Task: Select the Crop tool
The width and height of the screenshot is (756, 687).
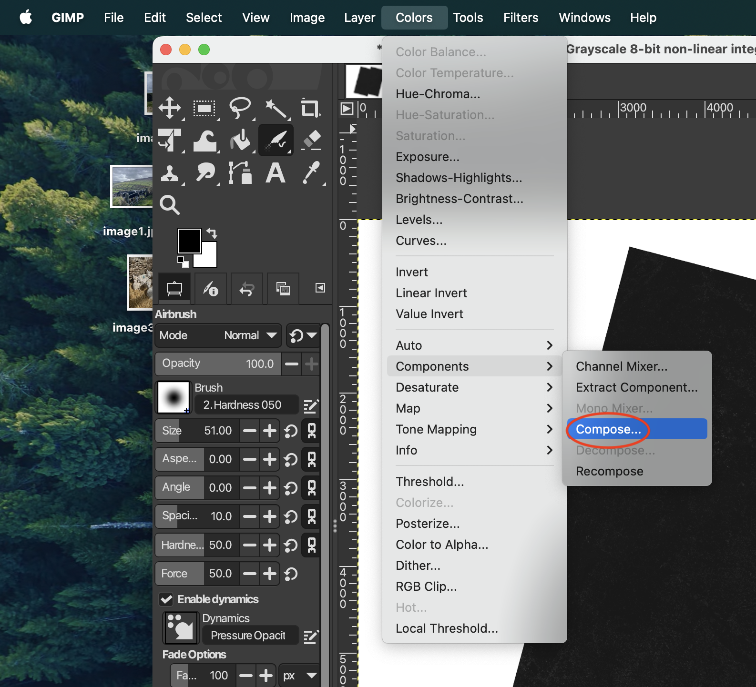Action: [x=310, y=108]
